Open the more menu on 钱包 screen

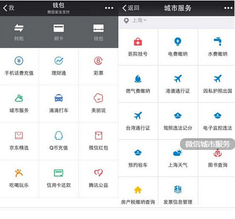click(109, 8)
